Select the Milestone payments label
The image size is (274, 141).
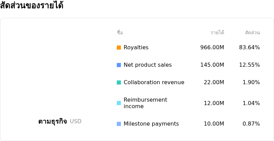coord(151,124)
